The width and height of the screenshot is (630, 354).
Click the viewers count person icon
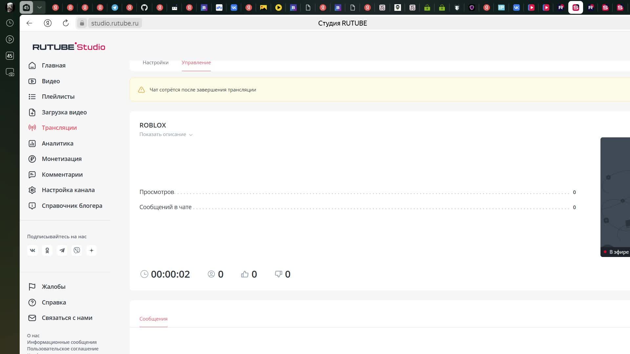(211, 274)
